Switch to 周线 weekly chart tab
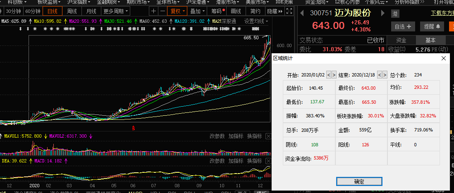Image resolution: width=454 pixels, height=193 pixels. [x=72, y=11]
